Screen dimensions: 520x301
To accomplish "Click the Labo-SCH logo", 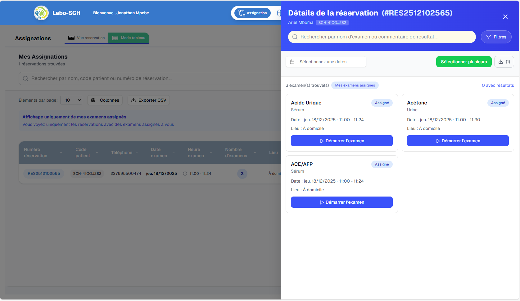I will [41, 13].
